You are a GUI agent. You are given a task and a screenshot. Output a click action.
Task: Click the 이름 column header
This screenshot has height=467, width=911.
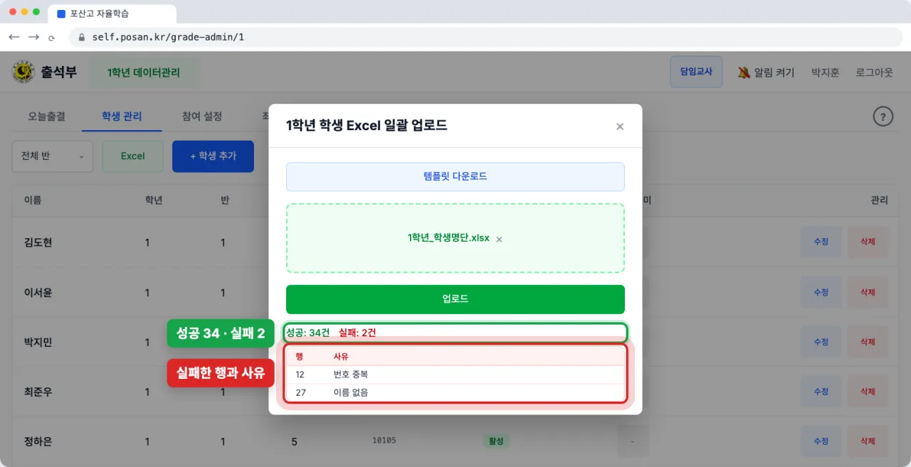[33, 200]
